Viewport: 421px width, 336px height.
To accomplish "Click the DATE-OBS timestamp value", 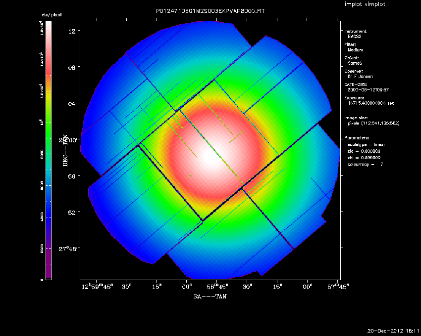I will click(368, 90).
